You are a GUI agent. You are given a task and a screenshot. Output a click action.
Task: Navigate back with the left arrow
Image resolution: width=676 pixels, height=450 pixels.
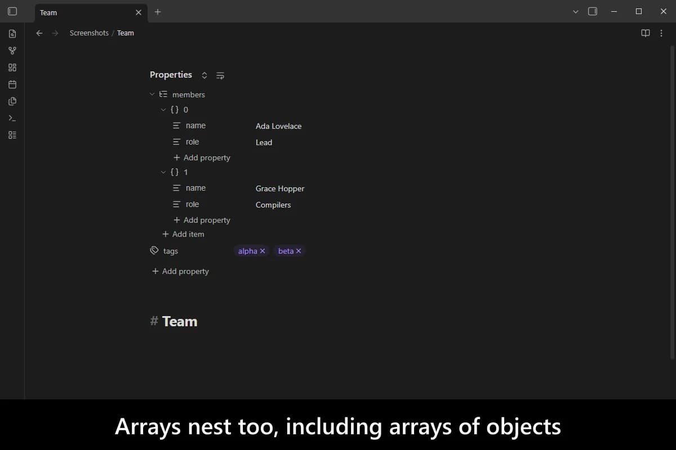(x=39, y=33)
